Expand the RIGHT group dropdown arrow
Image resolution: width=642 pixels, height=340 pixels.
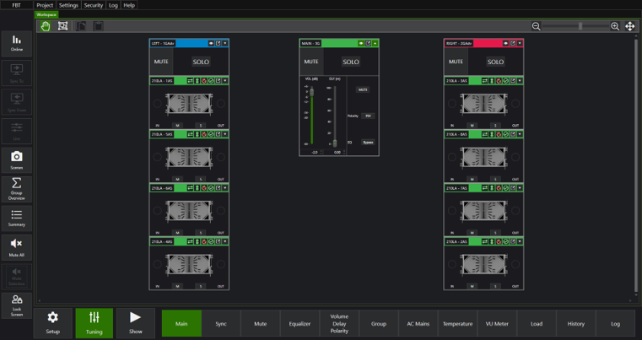coord(520,43)
